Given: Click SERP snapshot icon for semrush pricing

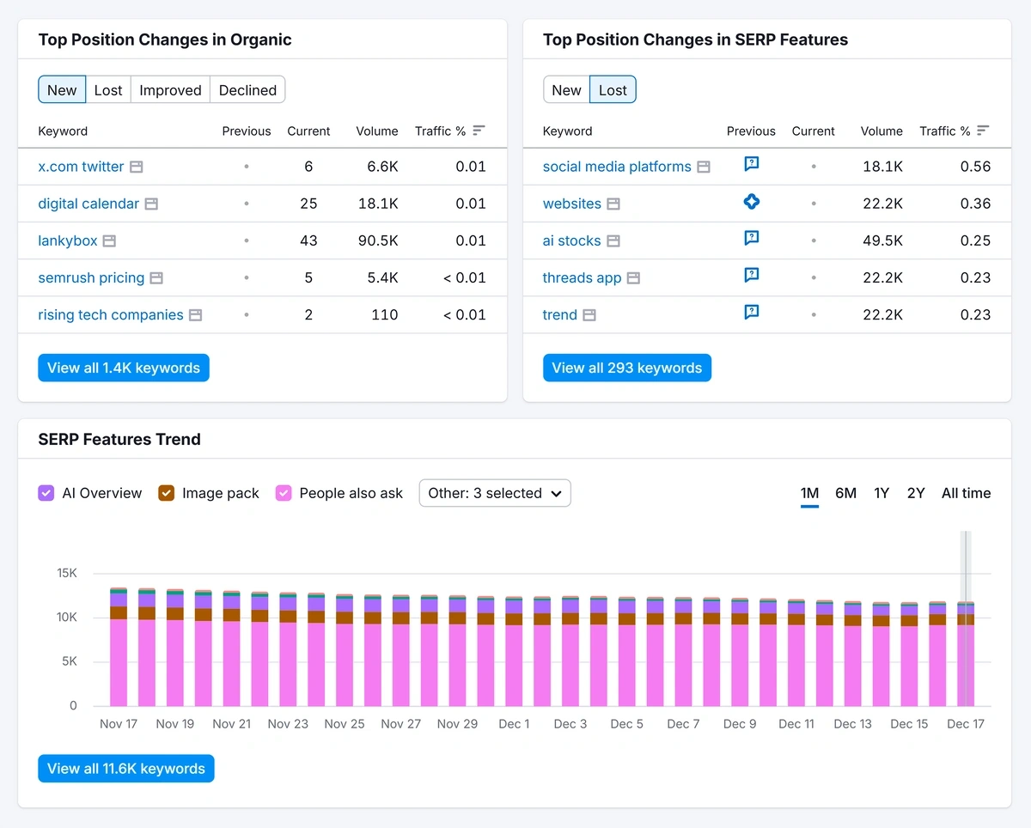Looking at the screenshot, I should click(156, 278).
